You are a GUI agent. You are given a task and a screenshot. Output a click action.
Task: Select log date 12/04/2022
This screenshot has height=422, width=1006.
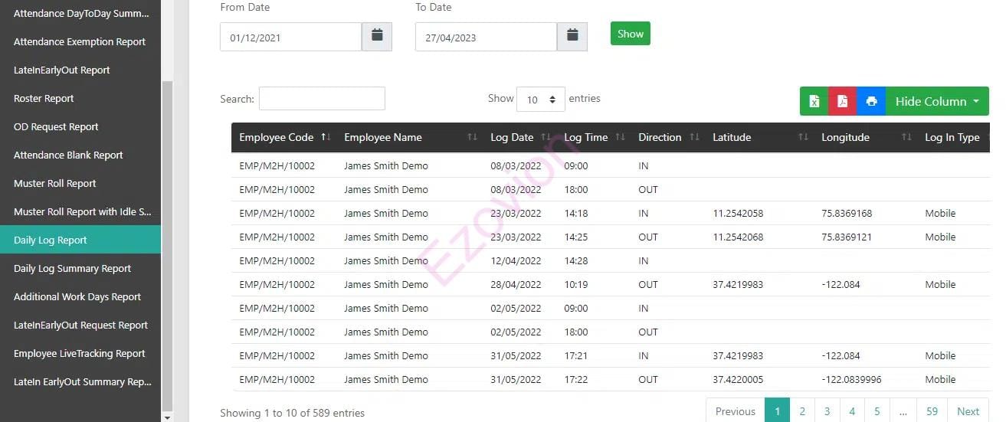(x=516, y=260)
